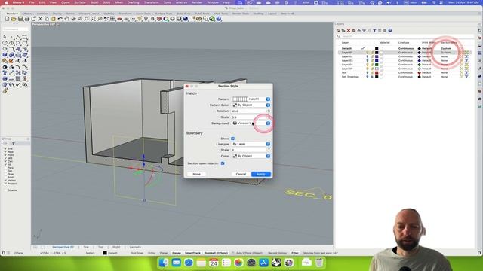Image resolution: width=483 pixels, height=271 pixels.
Task: Click the boundary Scale stepper arrows
Action: tap(269, 150)
